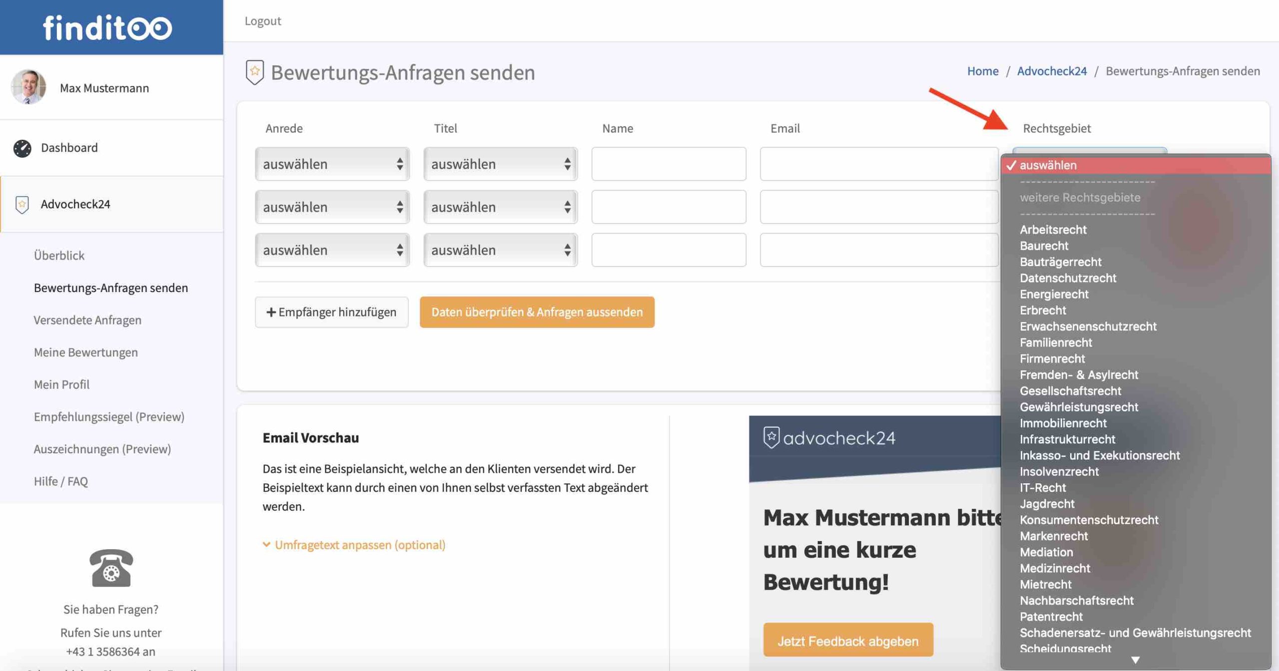The image size is (1279, 671).
Task: Click the first row Name input field
Action: pos(668,164)
